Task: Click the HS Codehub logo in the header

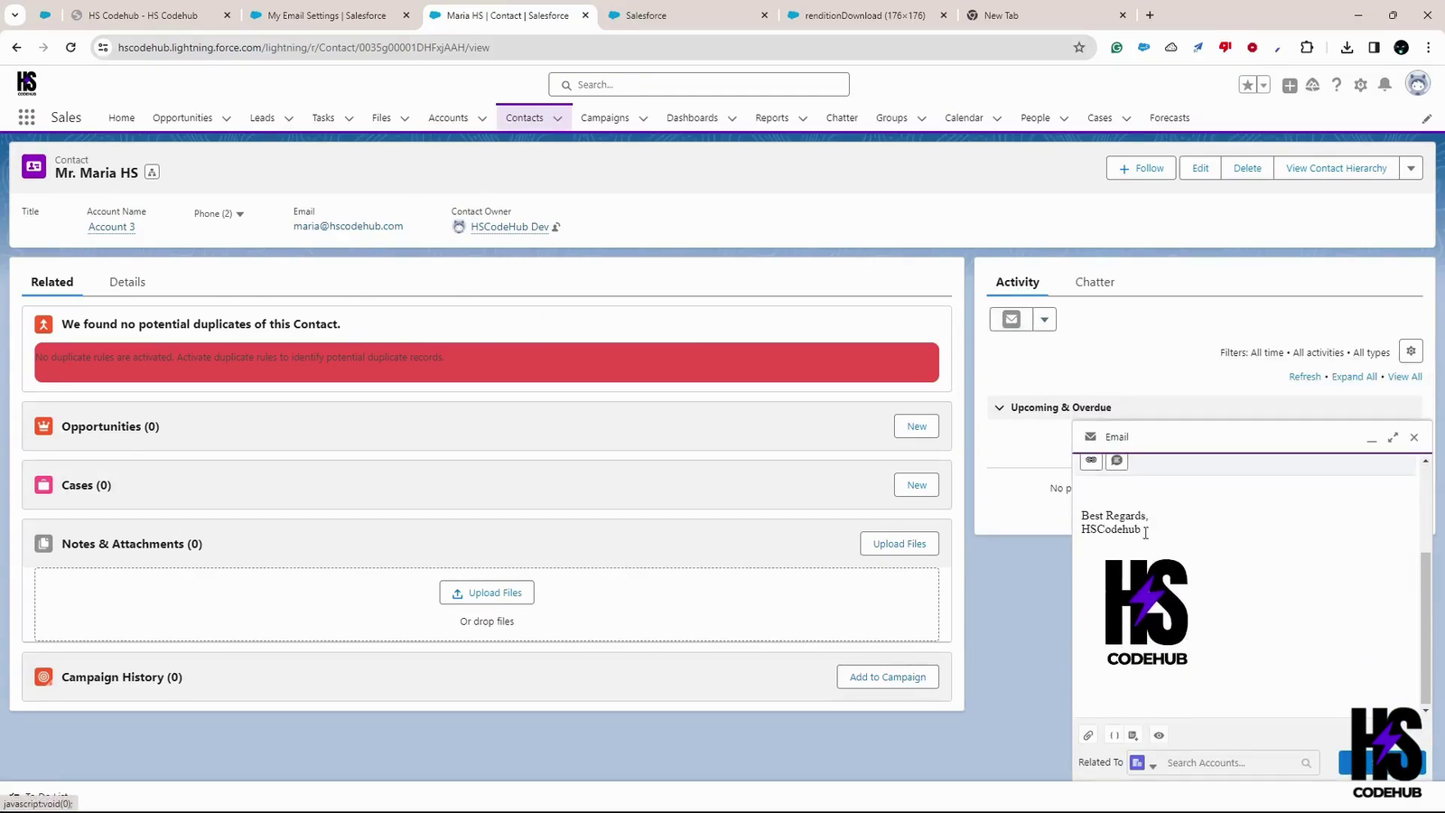Action: [27, 84]
